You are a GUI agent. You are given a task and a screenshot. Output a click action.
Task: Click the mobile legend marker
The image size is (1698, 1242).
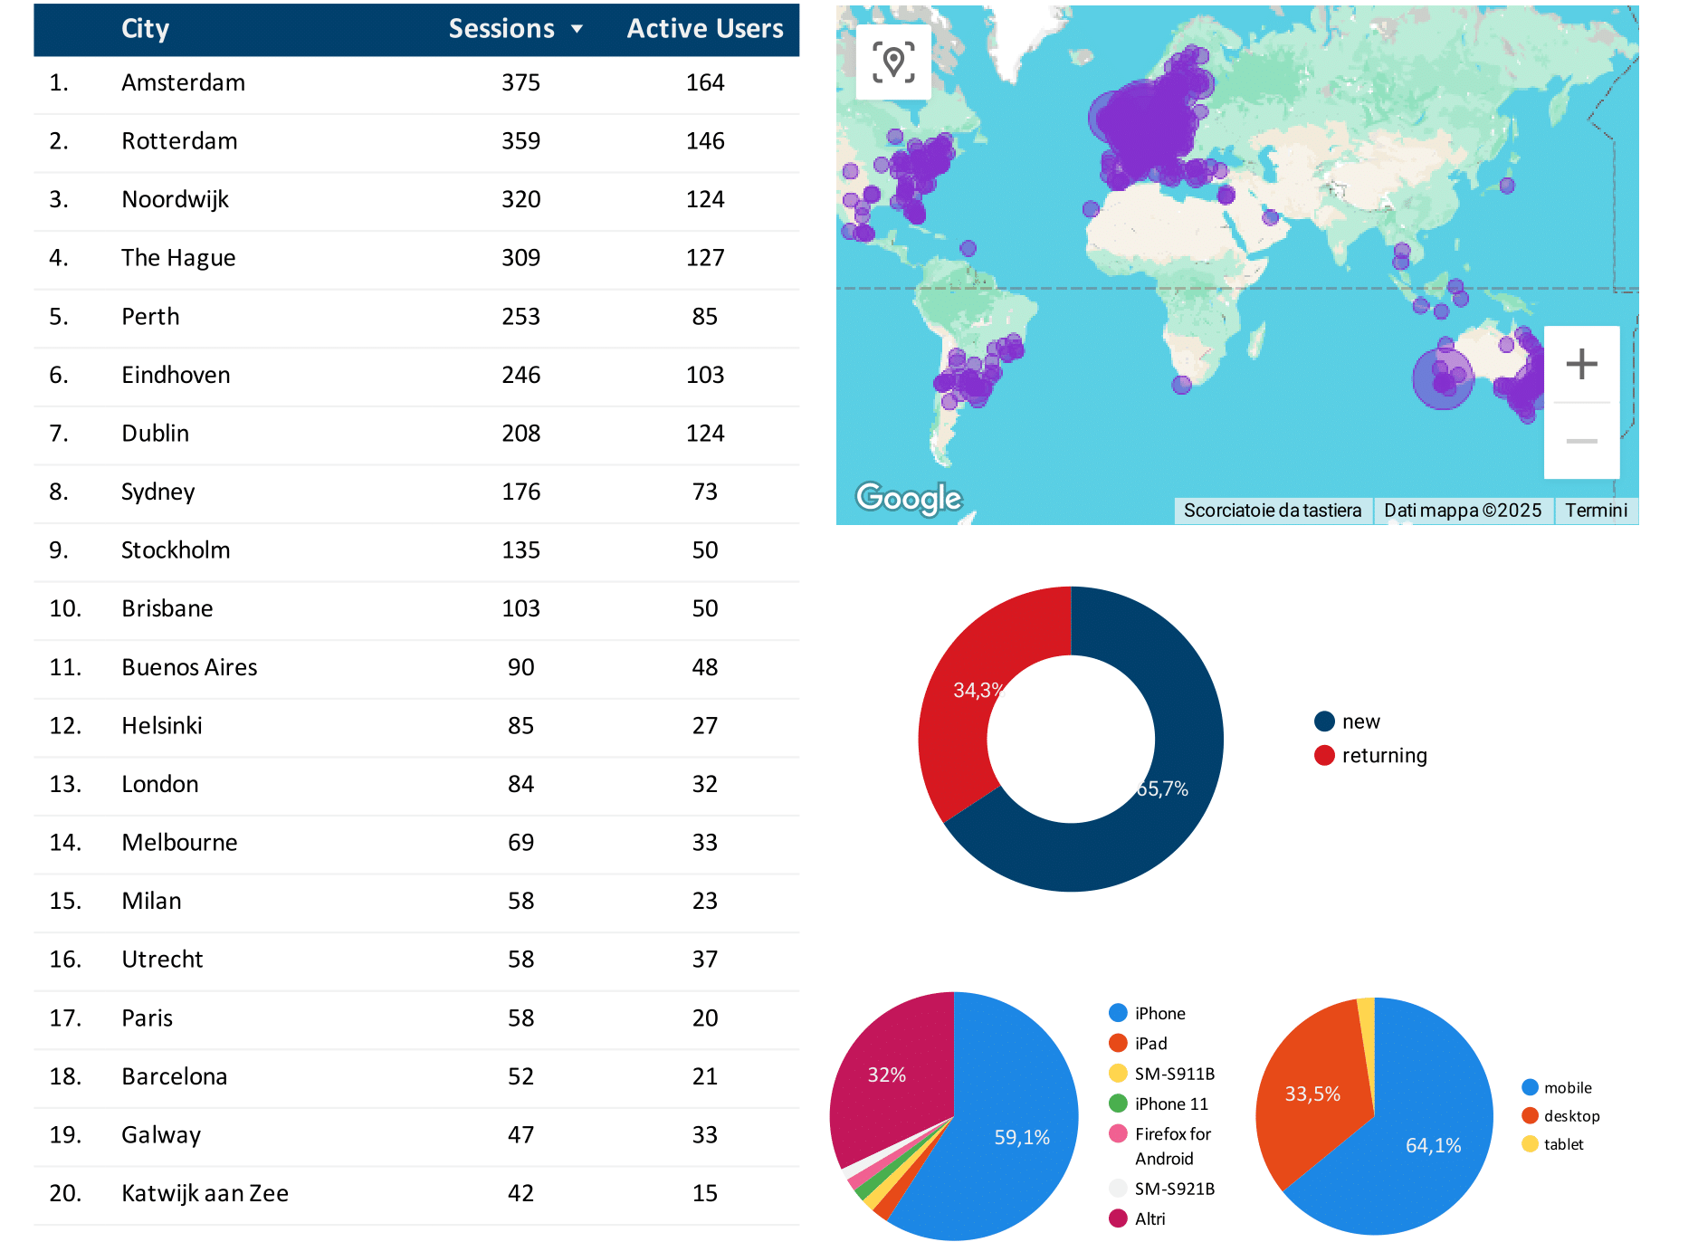pyautogui.click(x=1530, y=1087)
